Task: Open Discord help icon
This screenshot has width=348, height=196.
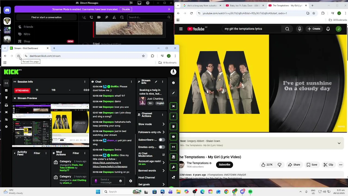Action: [148, 3]
